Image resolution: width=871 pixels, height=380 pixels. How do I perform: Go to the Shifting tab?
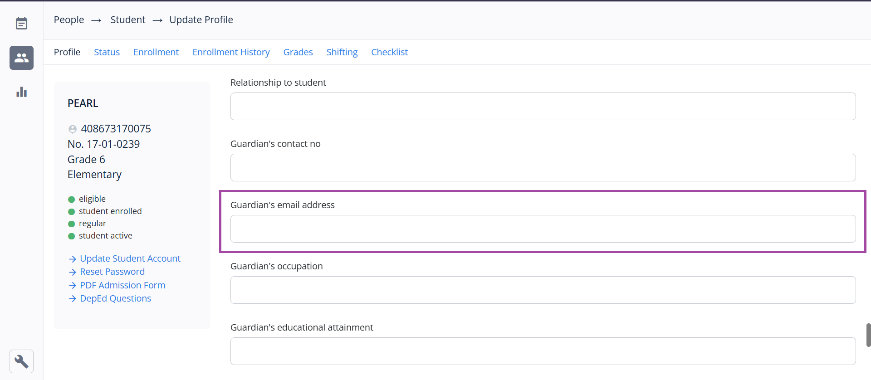(342, 52)
